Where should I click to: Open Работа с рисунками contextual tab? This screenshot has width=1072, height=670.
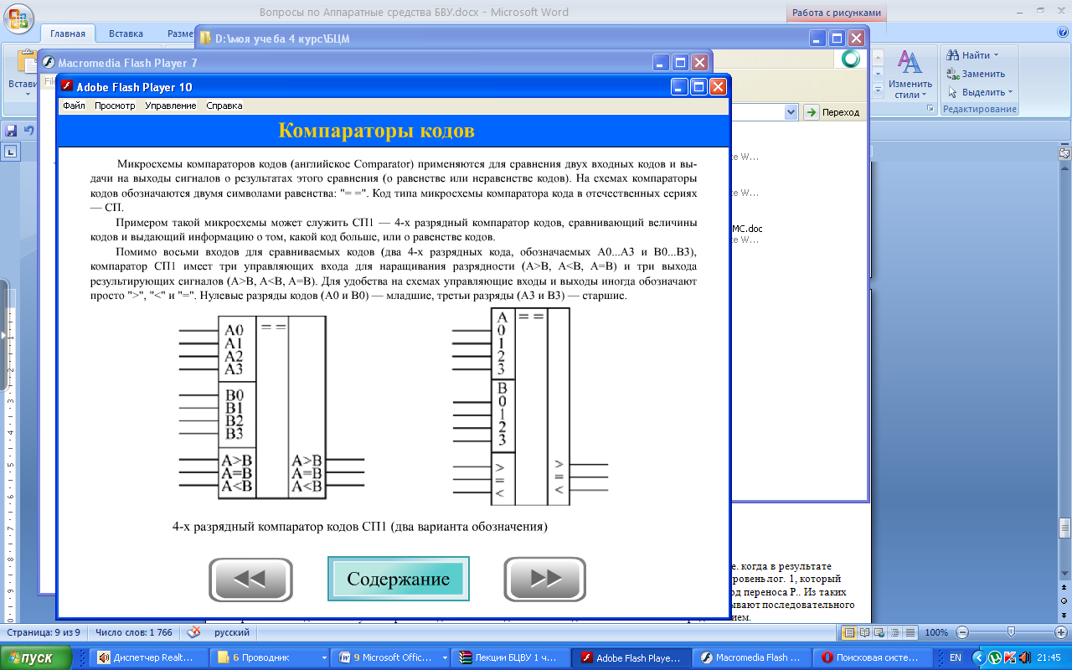[836, 13]
